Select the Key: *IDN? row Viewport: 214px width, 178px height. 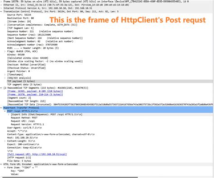tap(18, 171)
